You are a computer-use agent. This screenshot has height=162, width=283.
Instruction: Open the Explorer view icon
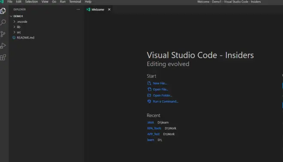(x=3, y=11)
